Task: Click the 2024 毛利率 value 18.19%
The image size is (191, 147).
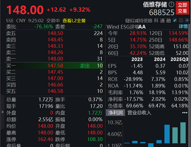Action: [x=157, y=93]
